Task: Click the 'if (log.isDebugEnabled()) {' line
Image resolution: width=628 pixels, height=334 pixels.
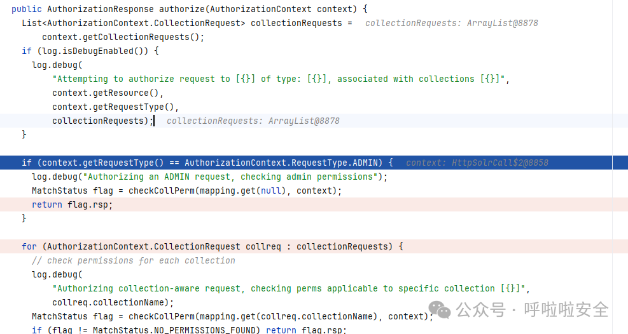Action: [x=90, y=51]
